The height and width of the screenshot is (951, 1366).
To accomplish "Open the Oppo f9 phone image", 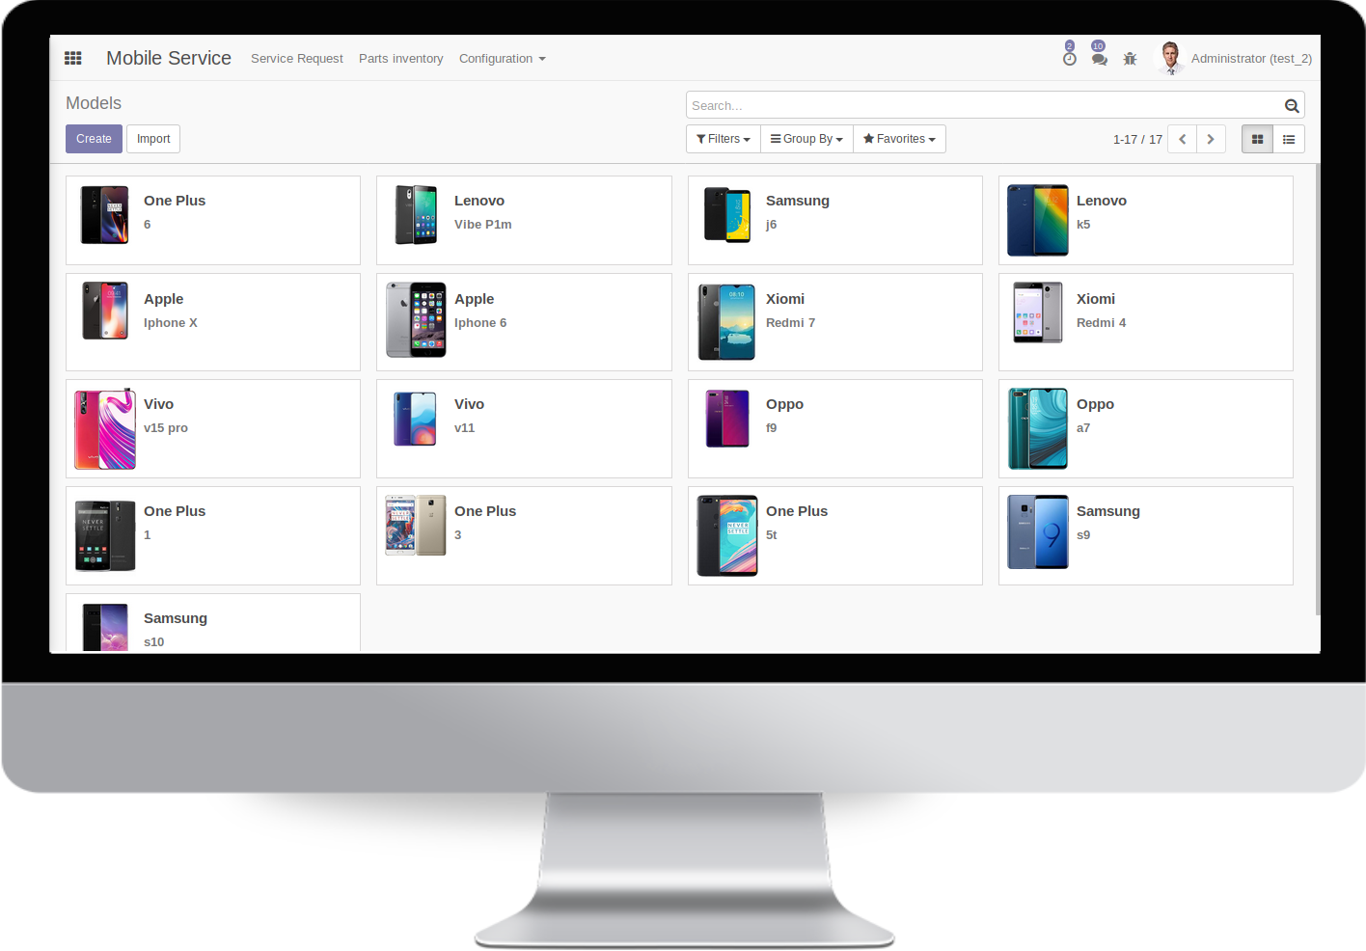I will [x=727, y=419].
